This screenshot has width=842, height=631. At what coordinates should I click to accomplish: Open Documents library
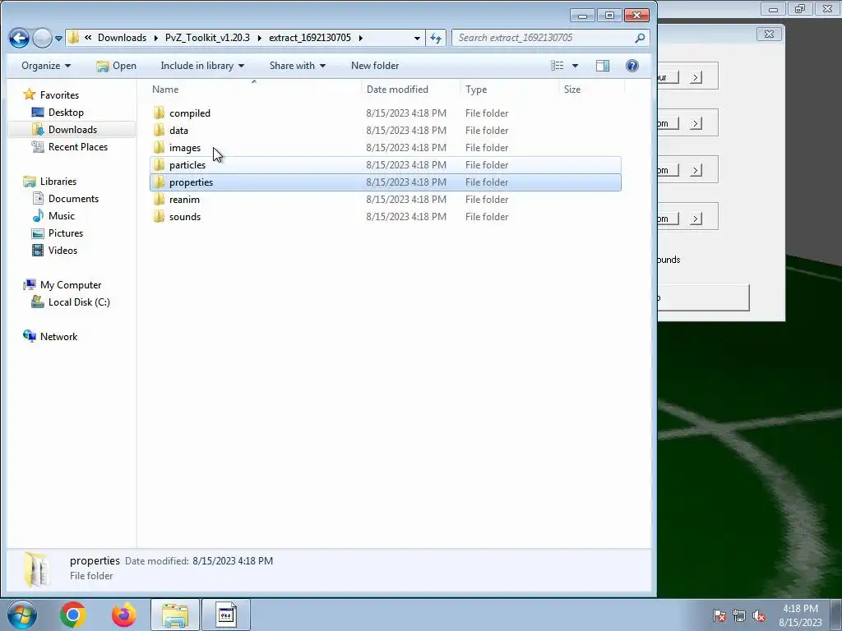73,199
